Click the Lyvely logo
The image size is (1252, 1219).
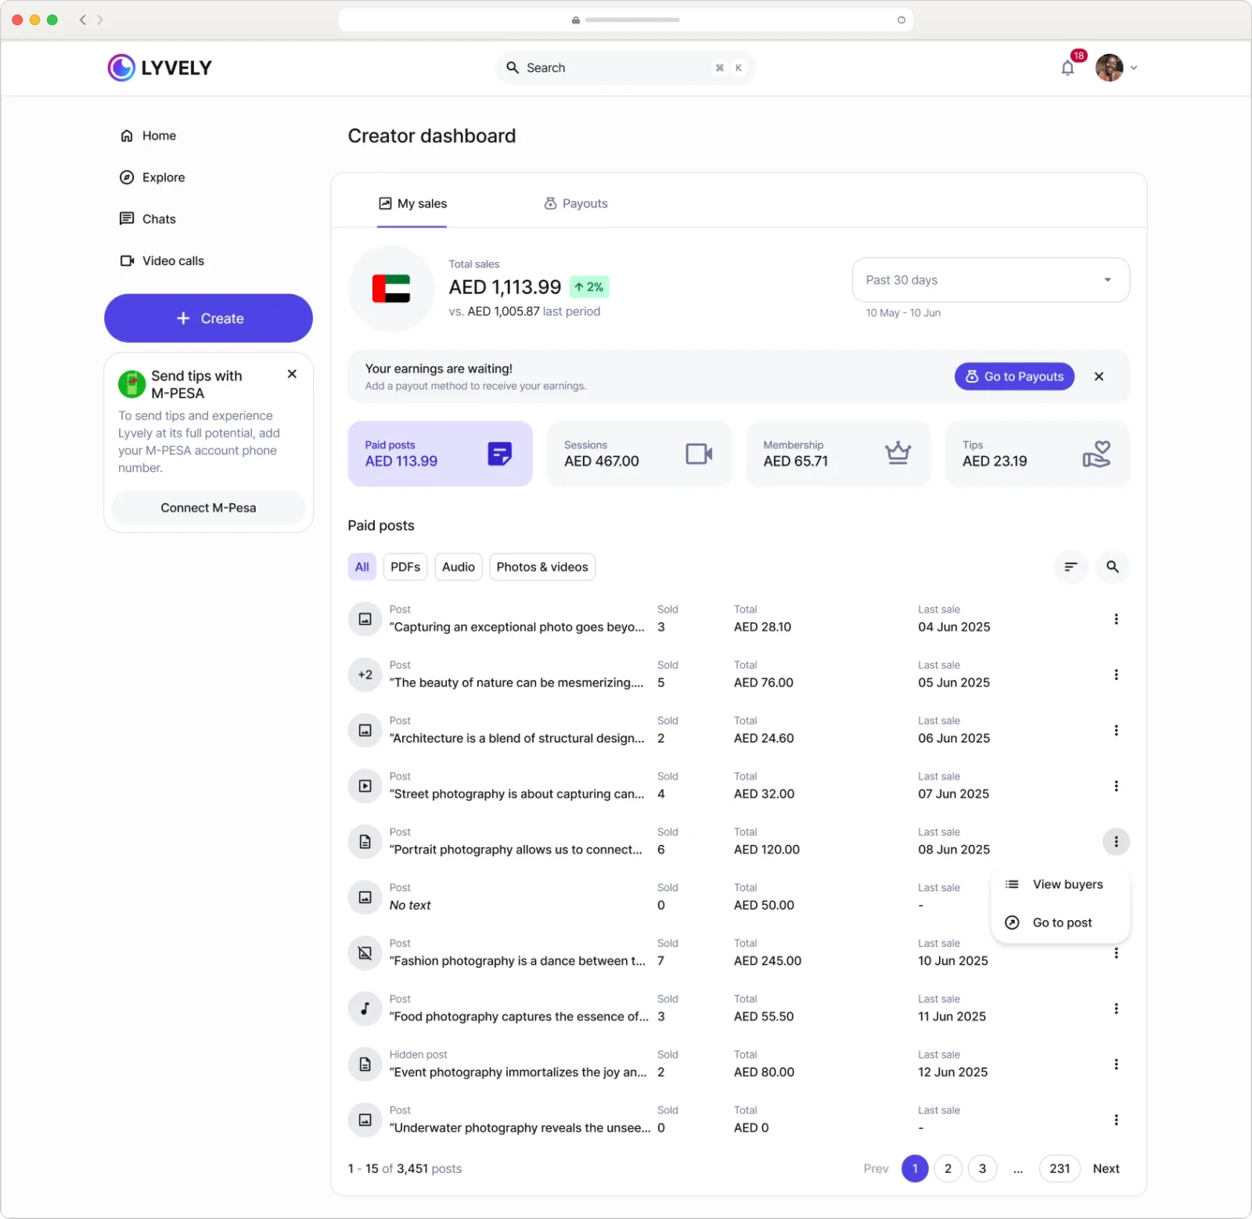pyautogui.click(x=160, y=68)
